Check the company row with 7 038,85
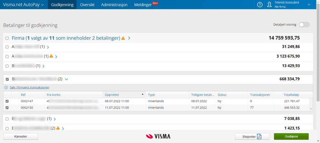Image resolution: width=320 pixels, height=143 pixels. click(x=7, y=119)
